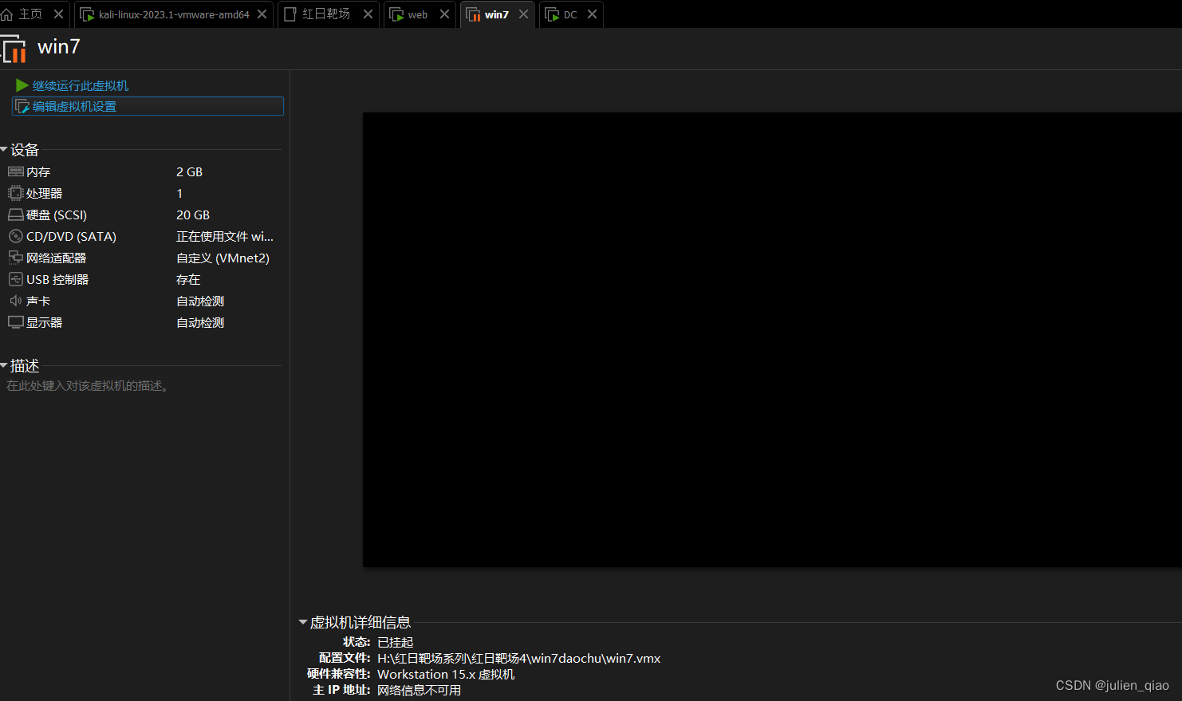Click status value 已挂起

pos(395,642)
